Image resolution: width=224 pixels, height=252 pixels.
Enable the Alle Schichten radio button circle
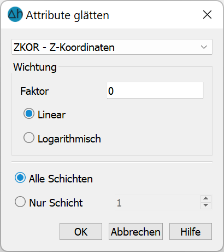(x=20, y=177)
